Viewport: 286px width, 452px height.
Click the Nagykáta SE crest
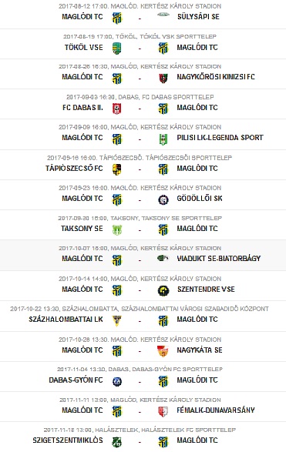click(163, 351)
